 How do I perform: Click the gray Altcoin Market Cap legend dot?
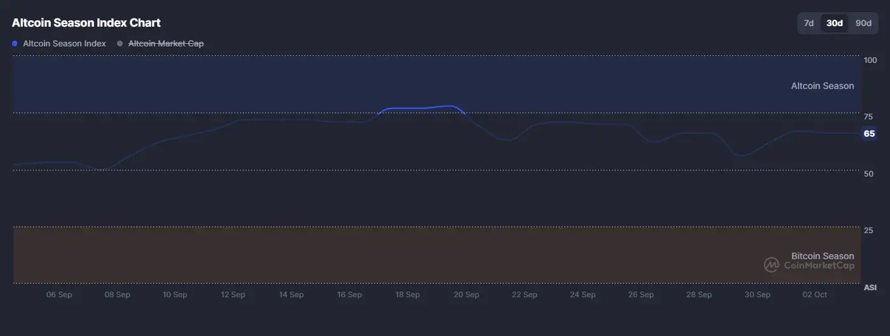120,44
